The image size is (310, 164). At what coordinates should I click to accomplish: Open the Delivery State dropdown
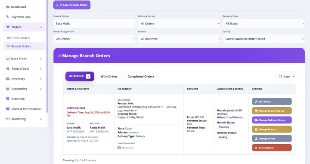[x=264, y=24]
